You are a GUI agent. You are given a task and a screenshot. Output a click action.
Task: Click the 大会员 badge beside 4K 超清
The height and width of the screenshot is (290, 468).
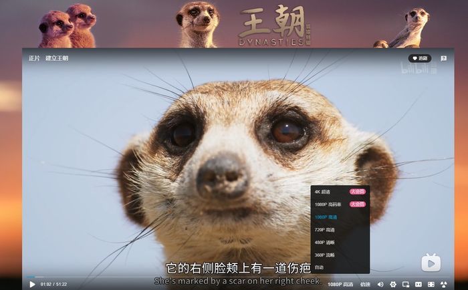(x=358, y=192)
